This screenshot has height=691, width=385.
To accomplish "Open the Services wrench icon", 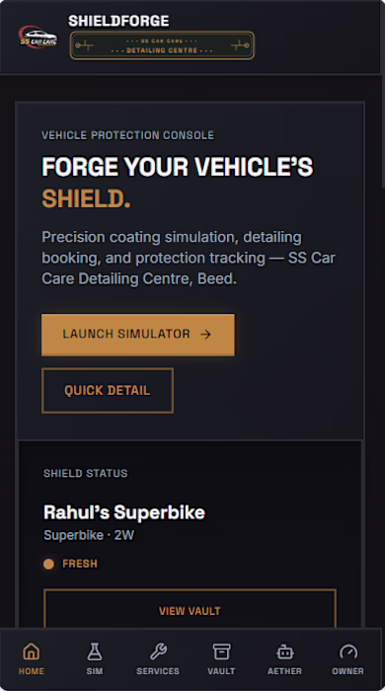I will (158, 658).
